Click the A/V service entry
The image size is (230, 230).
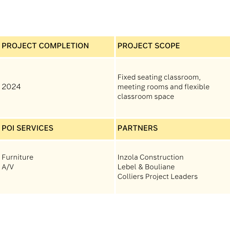pyautogui.click(x=8, y=167)
